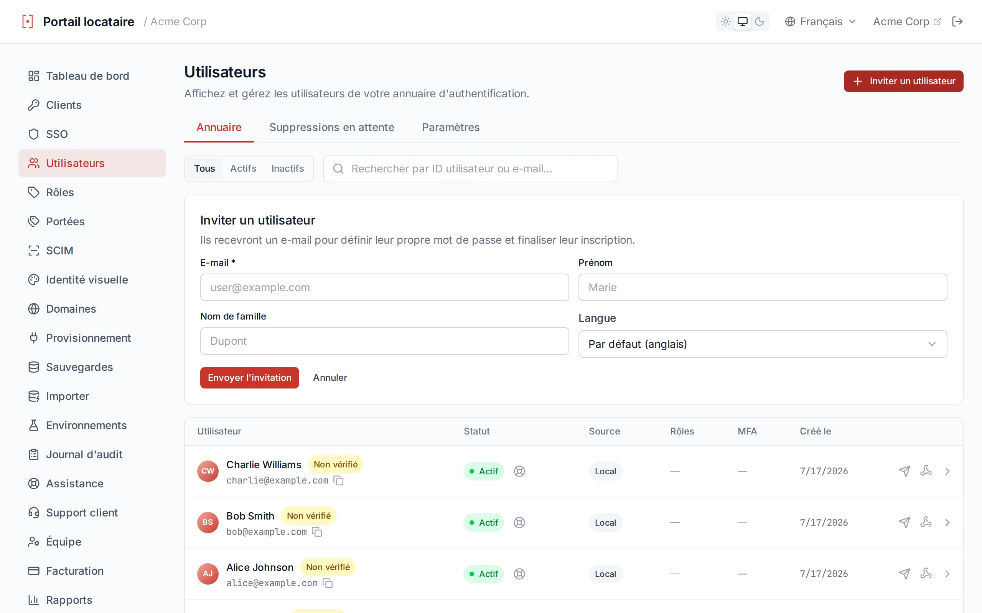Switch to the Paramètres tab
Screen dimensions: 982x613
(450, 127)
